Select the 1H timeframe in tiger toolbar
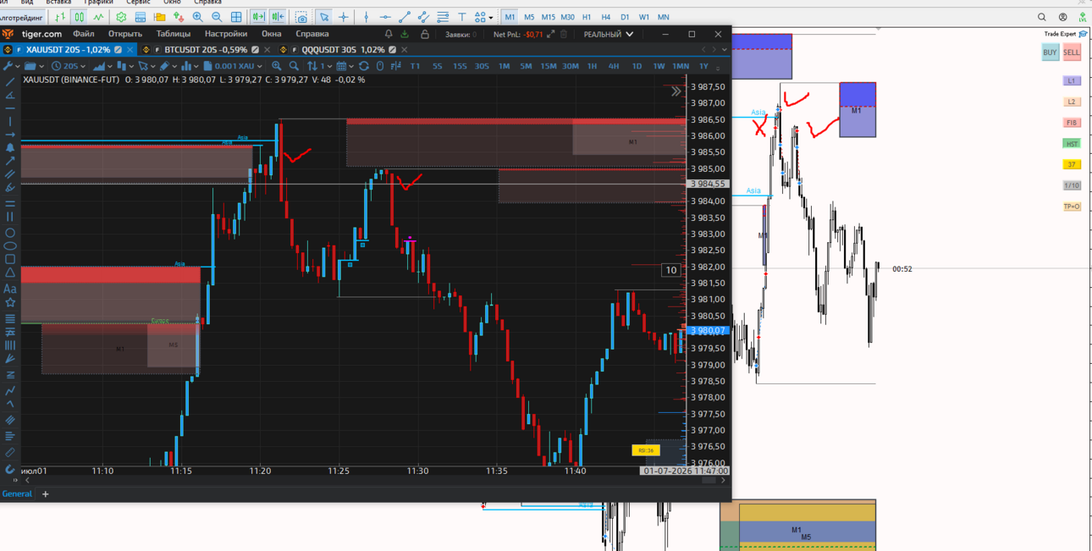This screenshot has height=551, width=1092. (592, 66)
